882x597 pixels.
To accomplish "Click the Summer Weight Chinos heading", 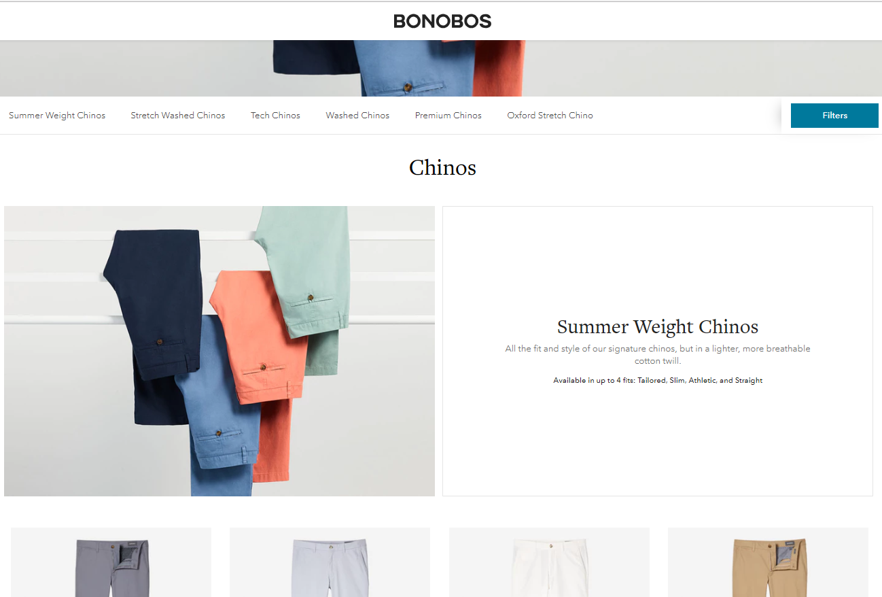I will coord(658,326).
